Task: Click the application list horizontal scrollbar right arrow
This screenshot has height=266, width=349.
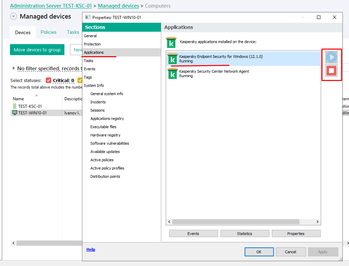Action: pos(318,222)
